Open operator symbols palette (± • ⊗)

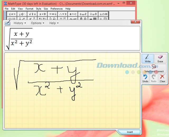point(42,14)
